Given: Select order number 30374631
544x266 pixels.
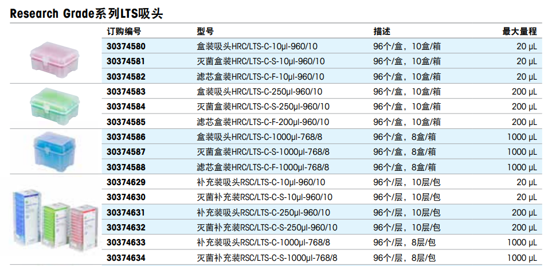Looking at the screenshot, I should [x=126, y=212].
